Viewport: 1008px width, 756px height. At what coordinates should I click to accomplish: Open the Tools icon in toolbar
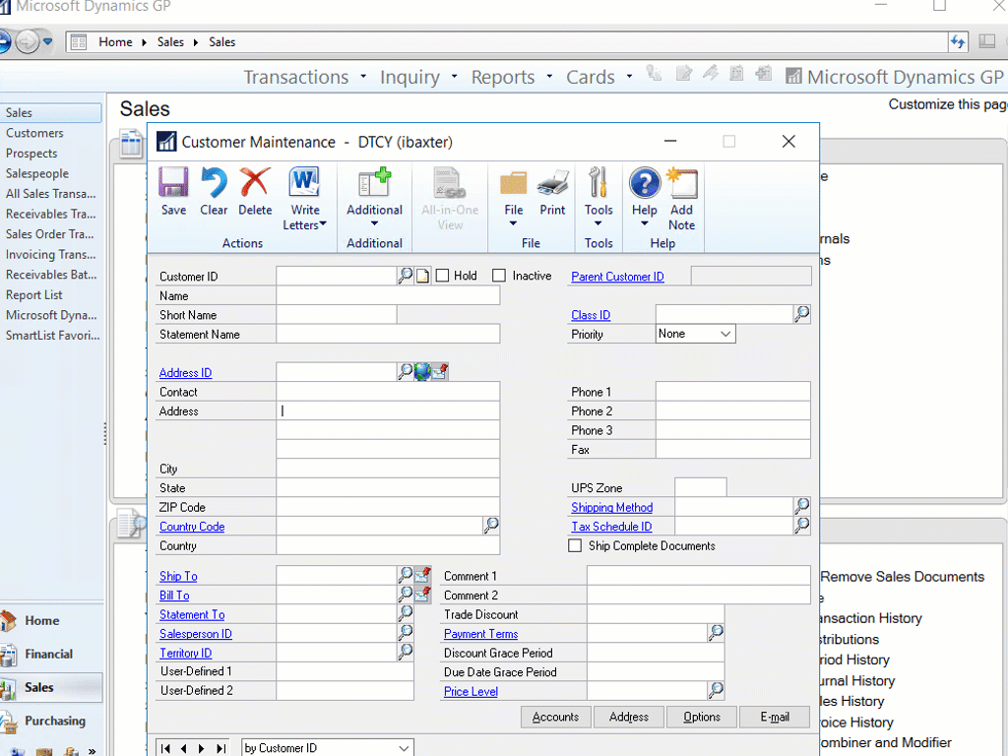[598, 182]
